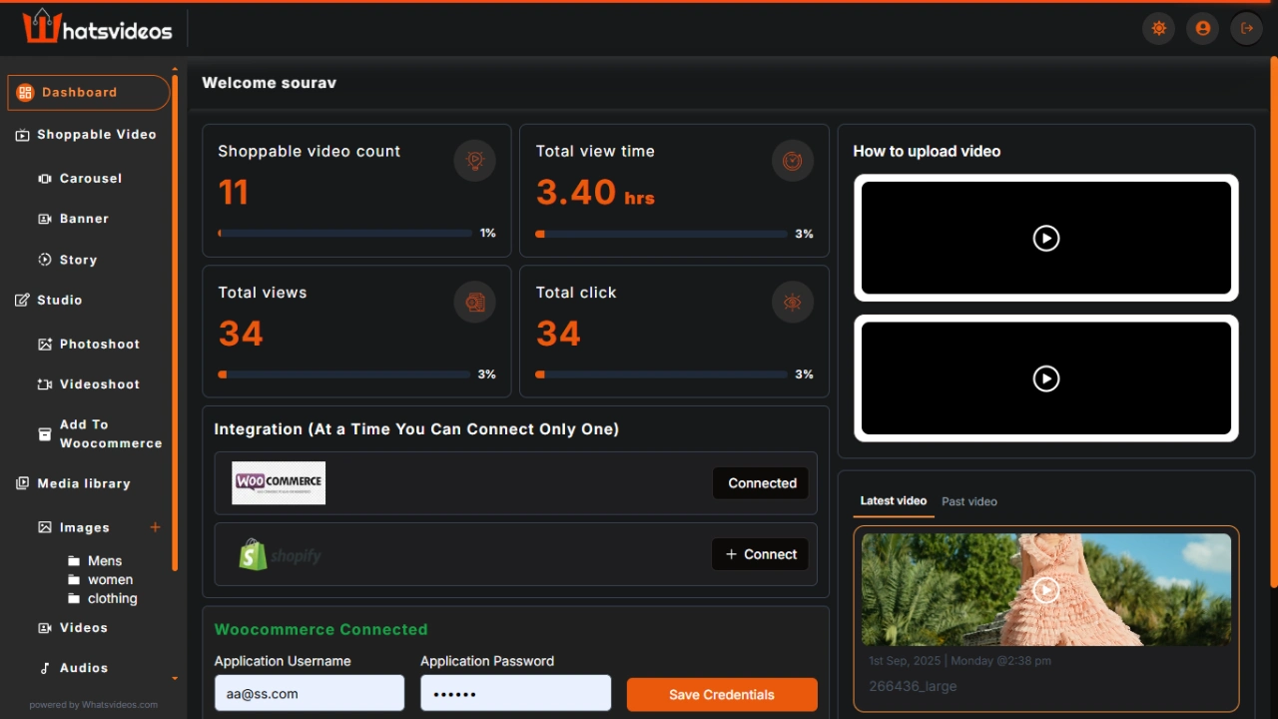Select the Latest video tab
The height and width of the screenshot is (719, 1278).
(x=893, y=501)
